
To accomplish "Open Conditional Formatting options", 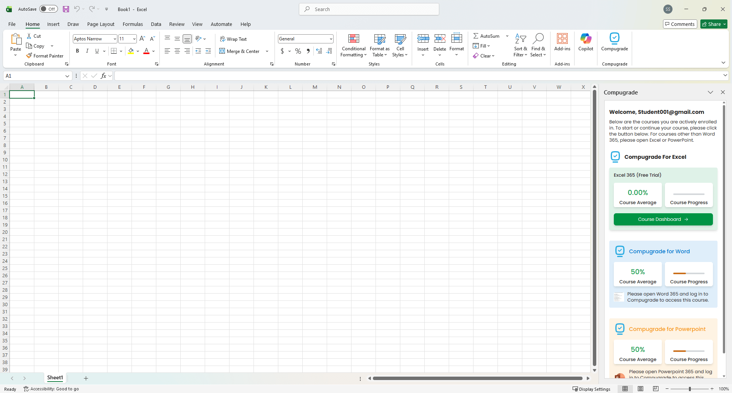I will click(x=353, y=45).
